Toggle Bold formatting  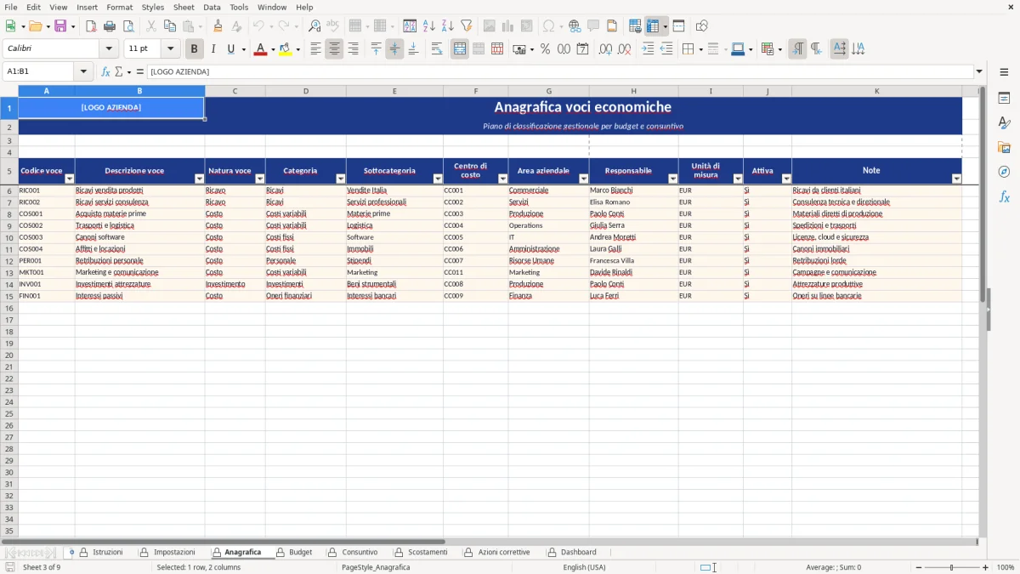(x=194, y=49)
